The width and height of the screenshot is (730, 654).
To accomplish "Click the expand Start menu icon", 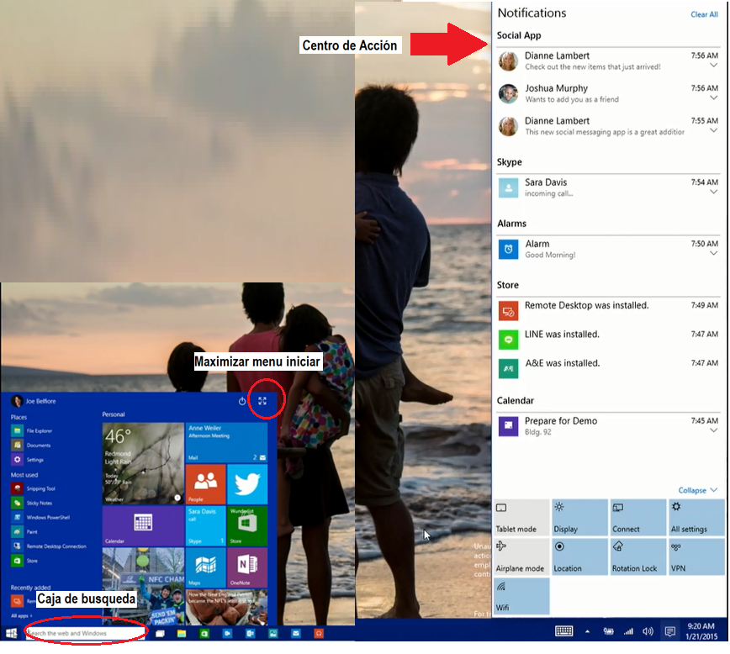I will 262,401.
